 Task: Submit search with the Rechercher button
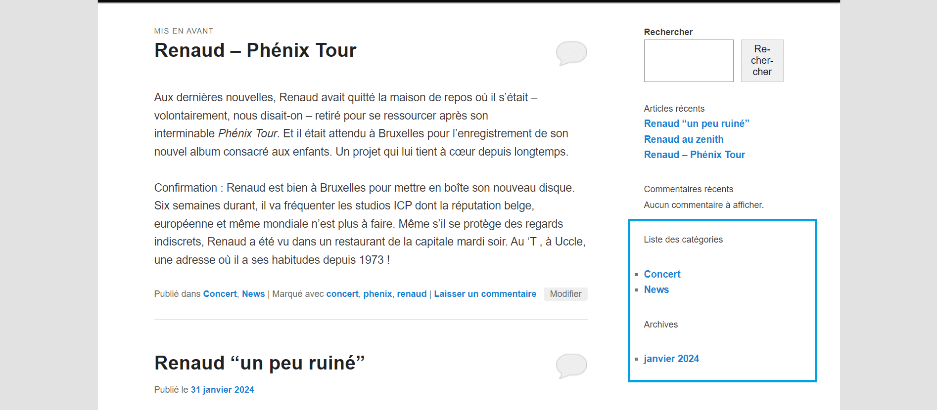coord(762,61)
